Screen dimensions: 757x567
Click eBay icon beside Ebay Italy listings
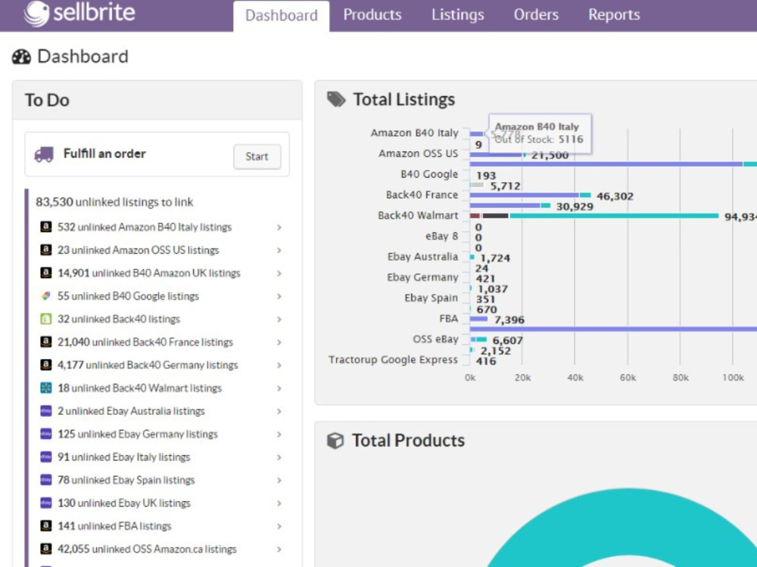pos(46,457)
